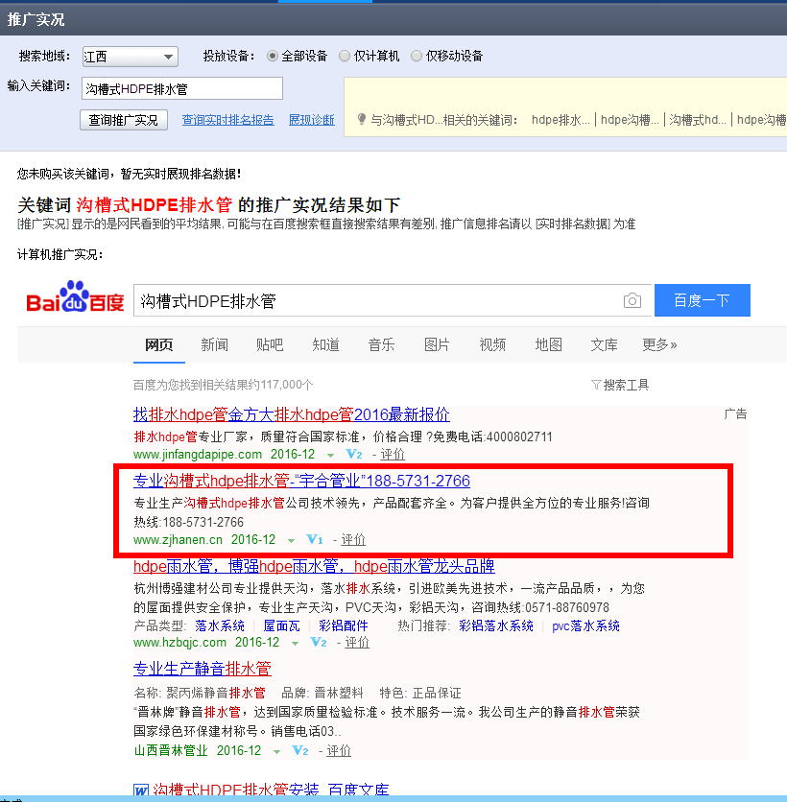Click the 查询推广实况 button
This screenshot has width=787, height=802.
pyautogui.click(x=124, y=120)
